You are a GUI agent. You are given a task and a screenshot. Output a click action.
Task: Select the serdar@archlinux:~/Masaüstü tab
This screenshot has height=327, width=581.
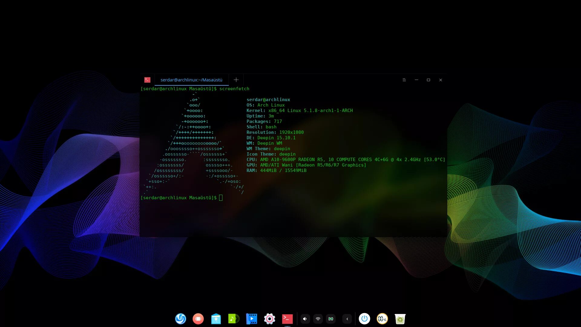pos(191,80)
